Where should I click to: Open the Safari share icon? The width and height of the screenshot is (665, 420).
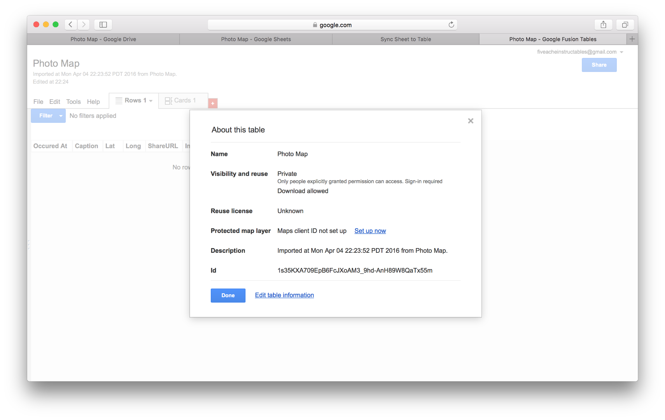tap(603, 24)
